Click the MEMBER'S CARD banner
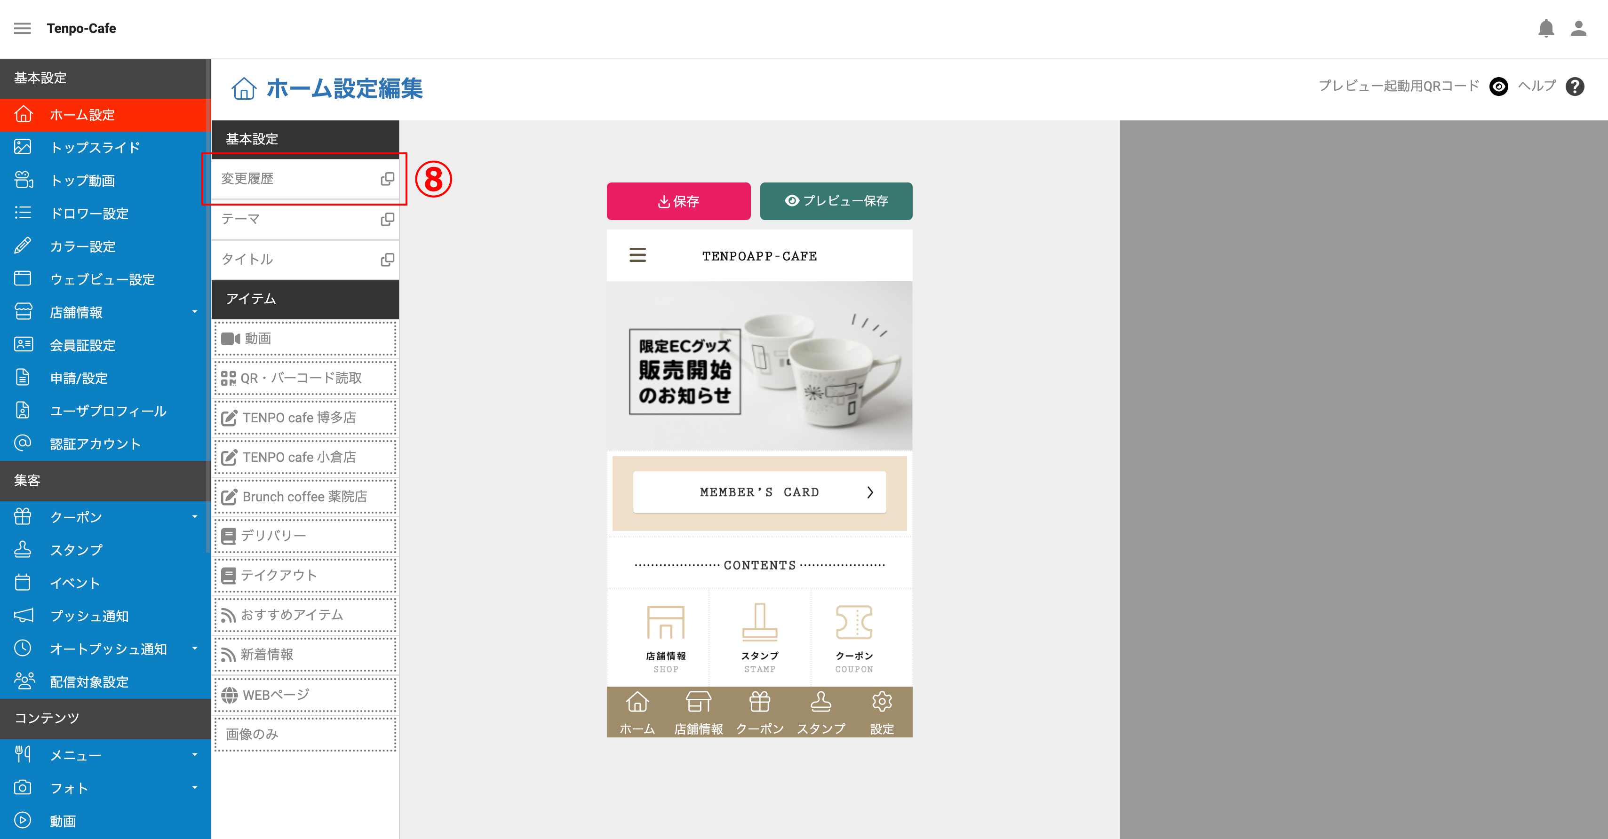Image resolution: width=1608 pixels, height=839 pixels. click(x=759, y=492)
